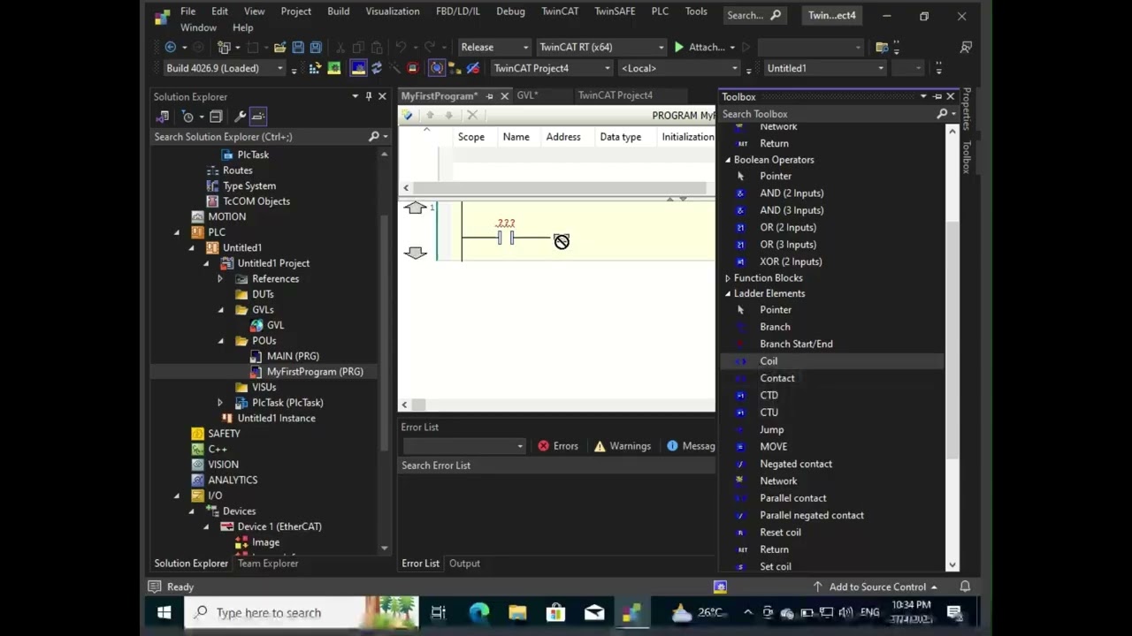Select MyFirstProgram (PRG) in Solution Explorer
Viewport: 1132px width, 636px height.
pyautogui.click(x=315, y=372)
